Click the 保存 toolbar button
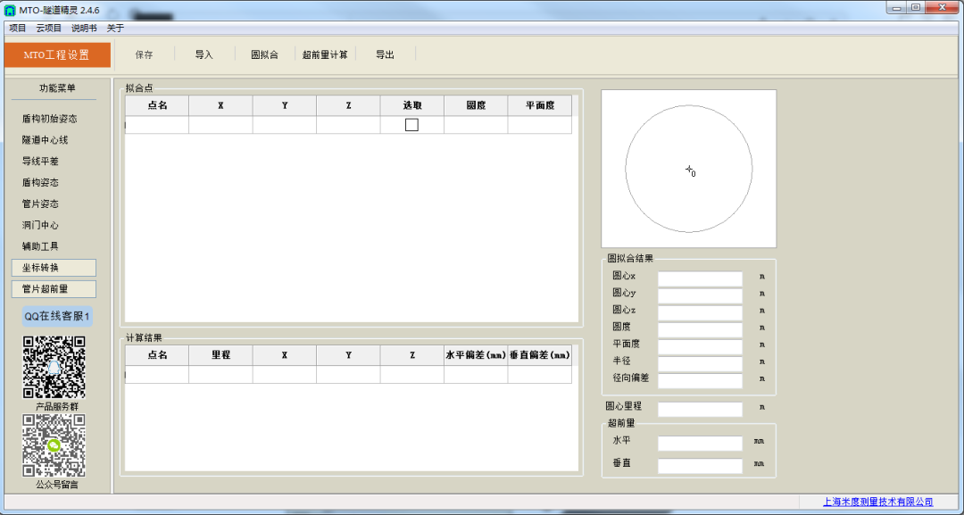This screenshot has width=964, height=515. click(x=144, y=54)
